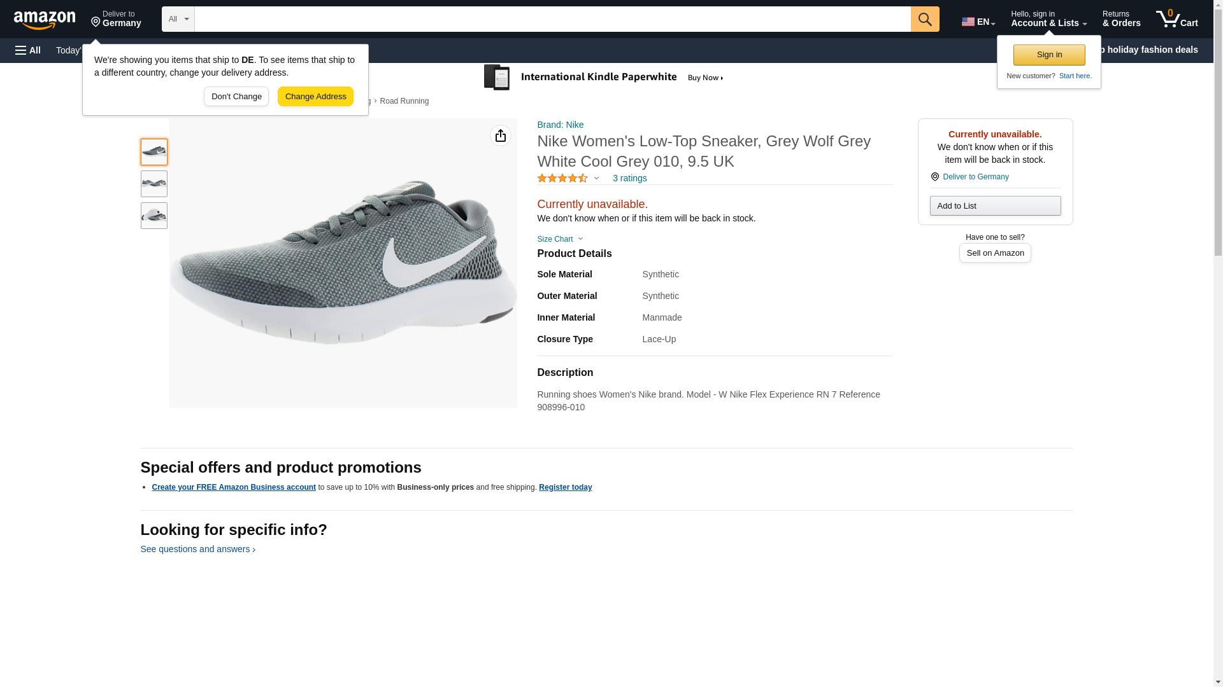Open the shopping cart
Screen dimensions: 1223x687
coord(1177,19)
